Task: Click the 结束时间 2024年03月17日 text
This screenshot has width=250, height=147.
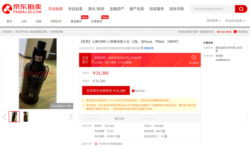Action: (118, 58)
